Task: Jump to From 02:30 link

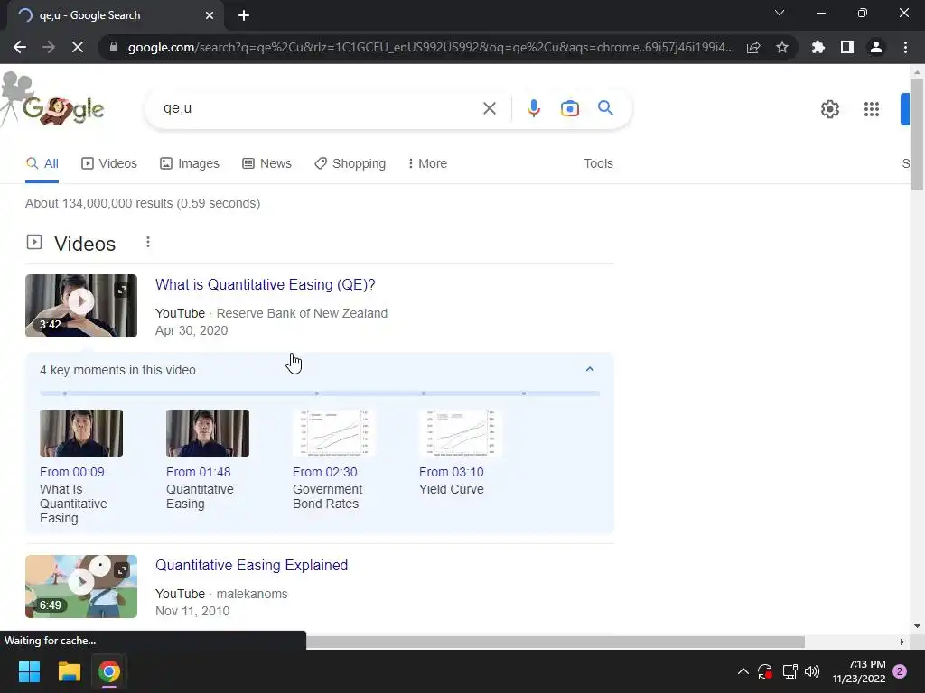Action: 325,472
